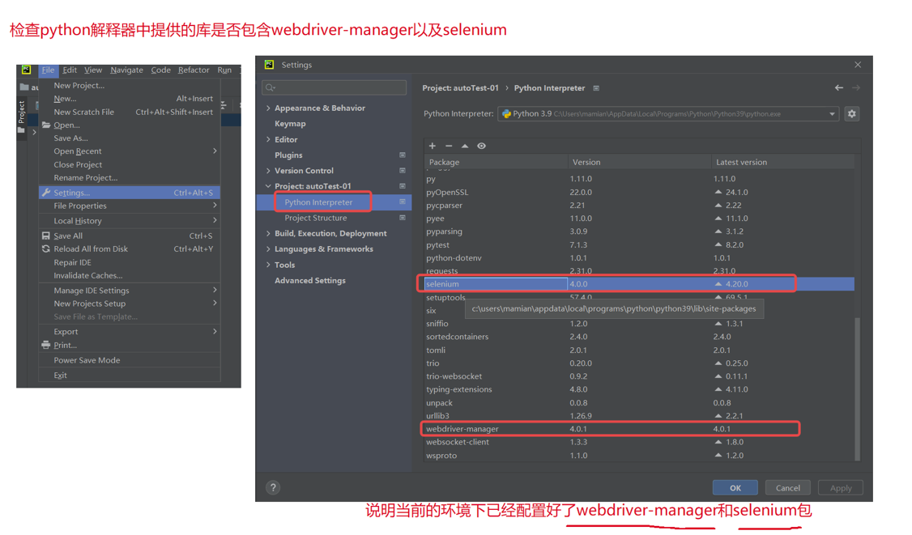The image size is (912, 535).
Task: Select the websocket-client package row
Action: (x=639, y=442)
